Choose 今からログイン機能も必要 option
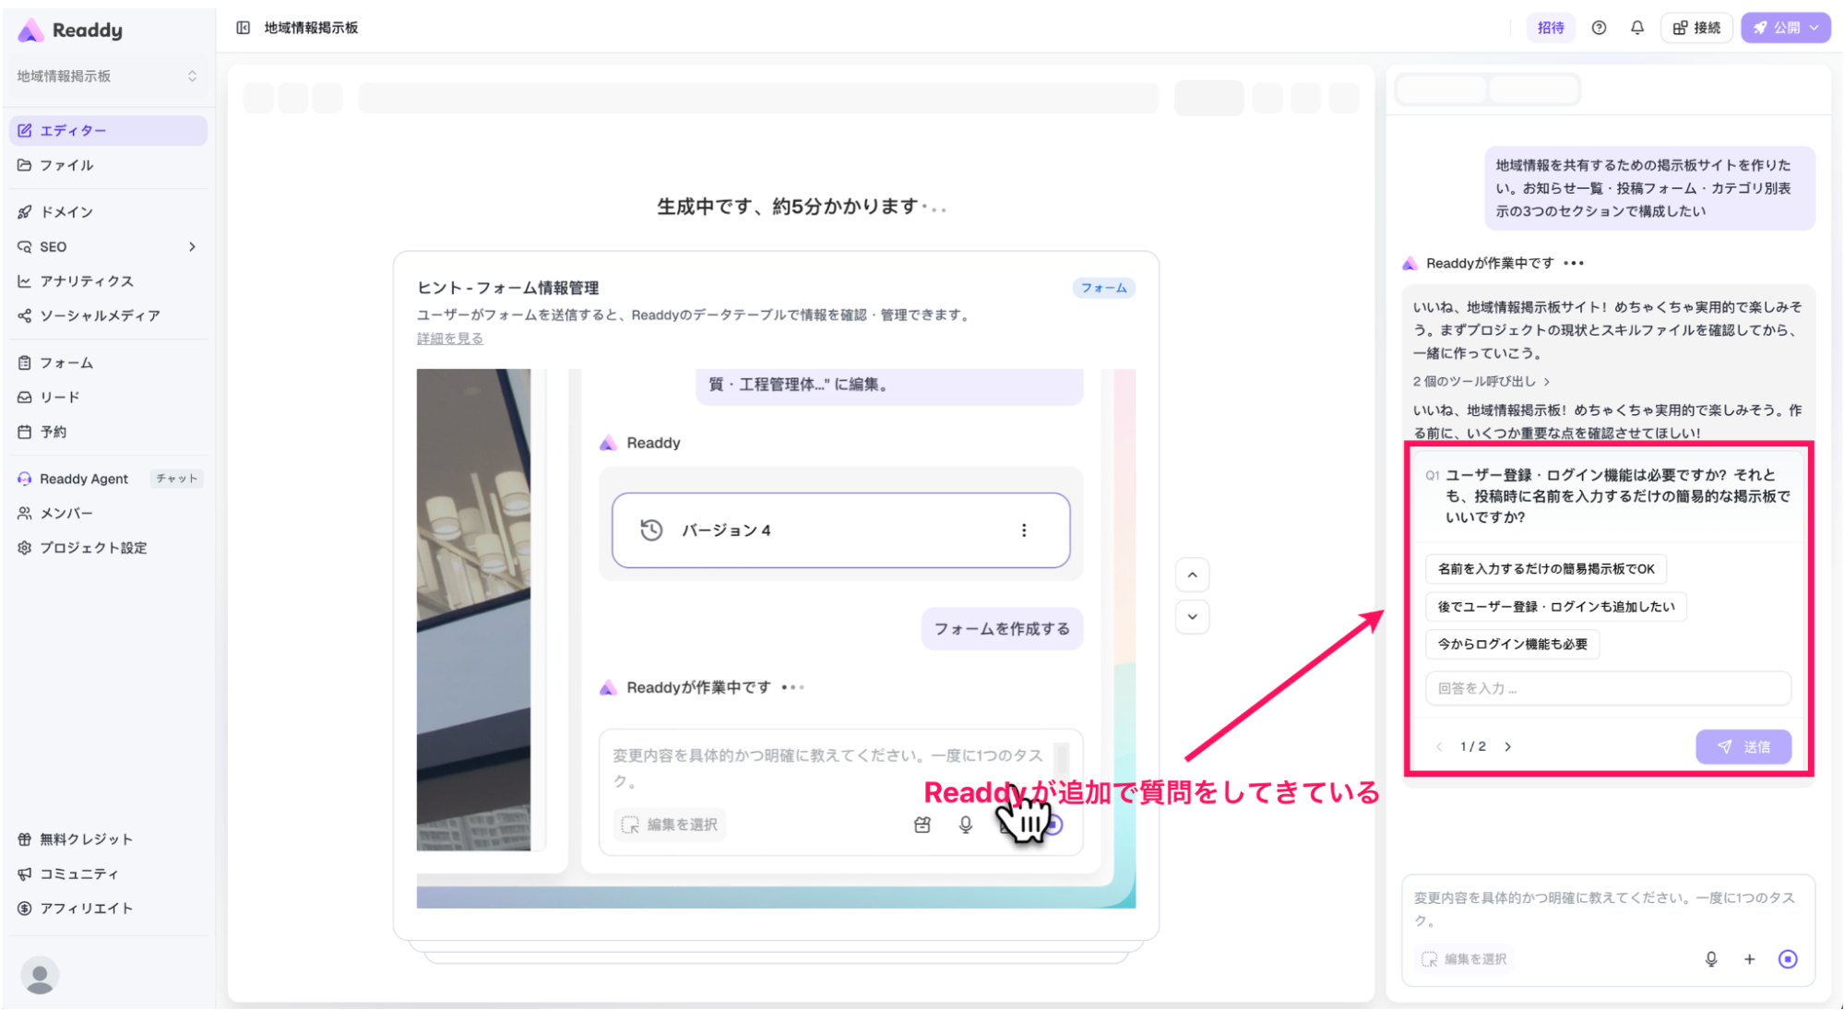This screenshot has height=1010, width=1844. (x=1513, y=644)
